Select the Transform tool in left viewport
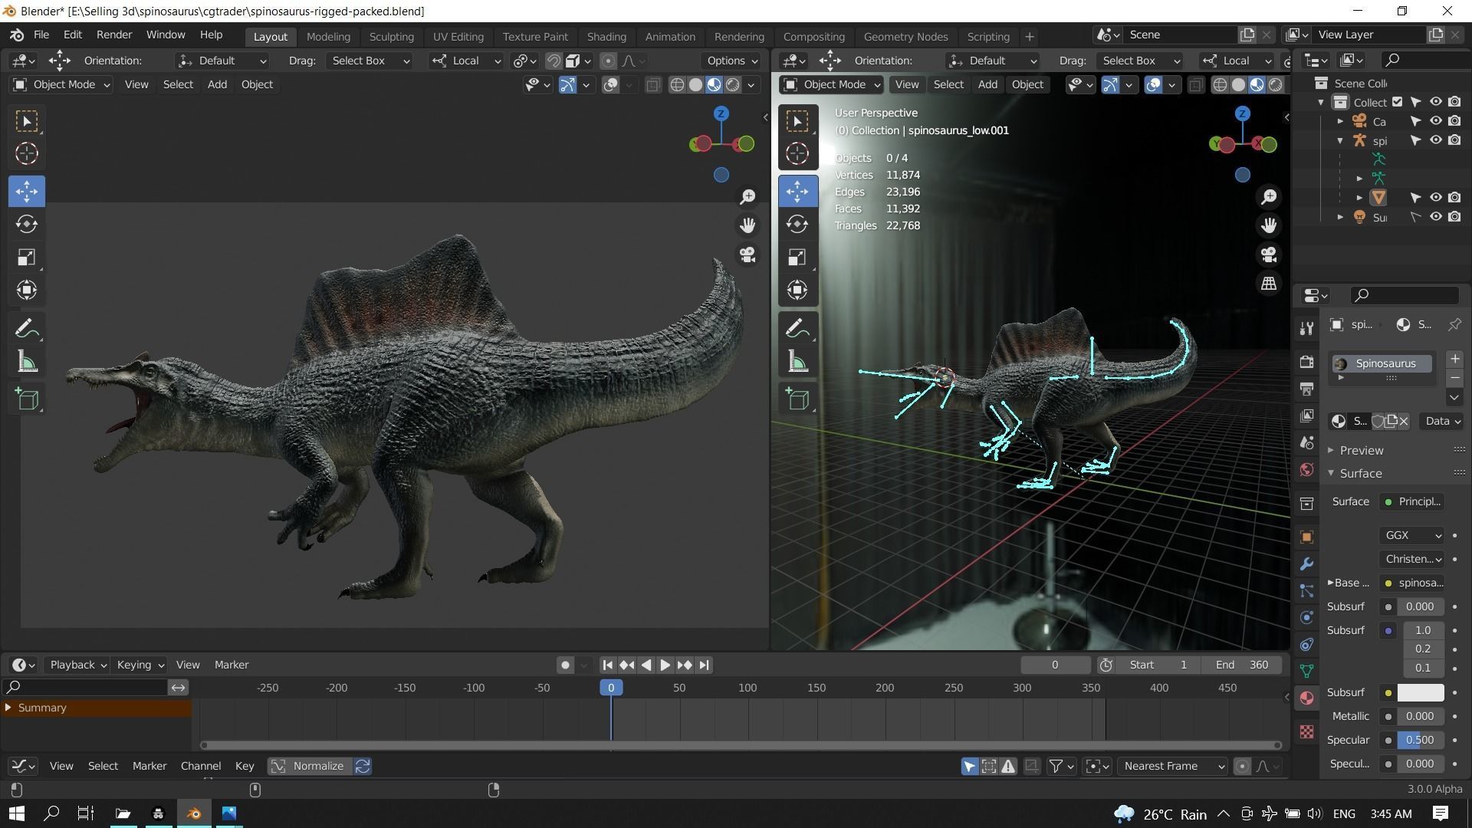The image size is (1472, 828). 27,290
